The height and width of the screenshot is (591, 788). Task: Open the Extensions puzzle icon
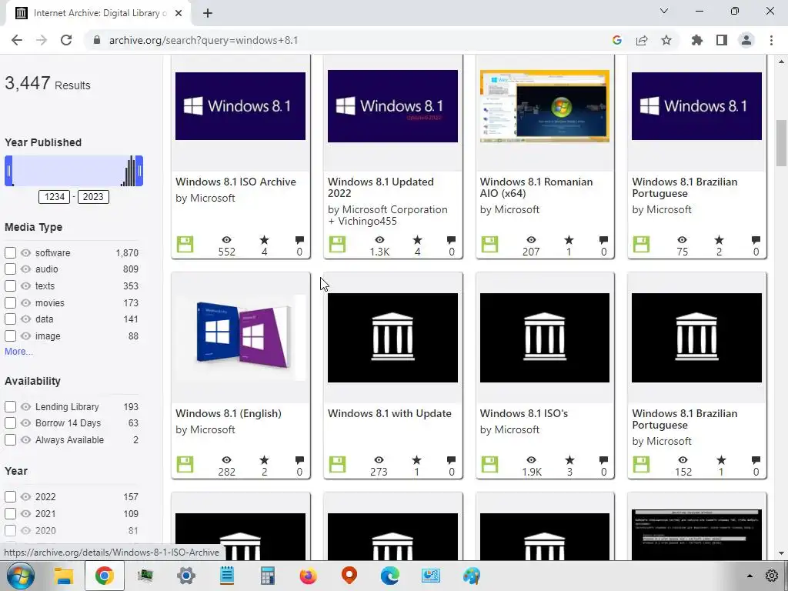pos(697,40)
